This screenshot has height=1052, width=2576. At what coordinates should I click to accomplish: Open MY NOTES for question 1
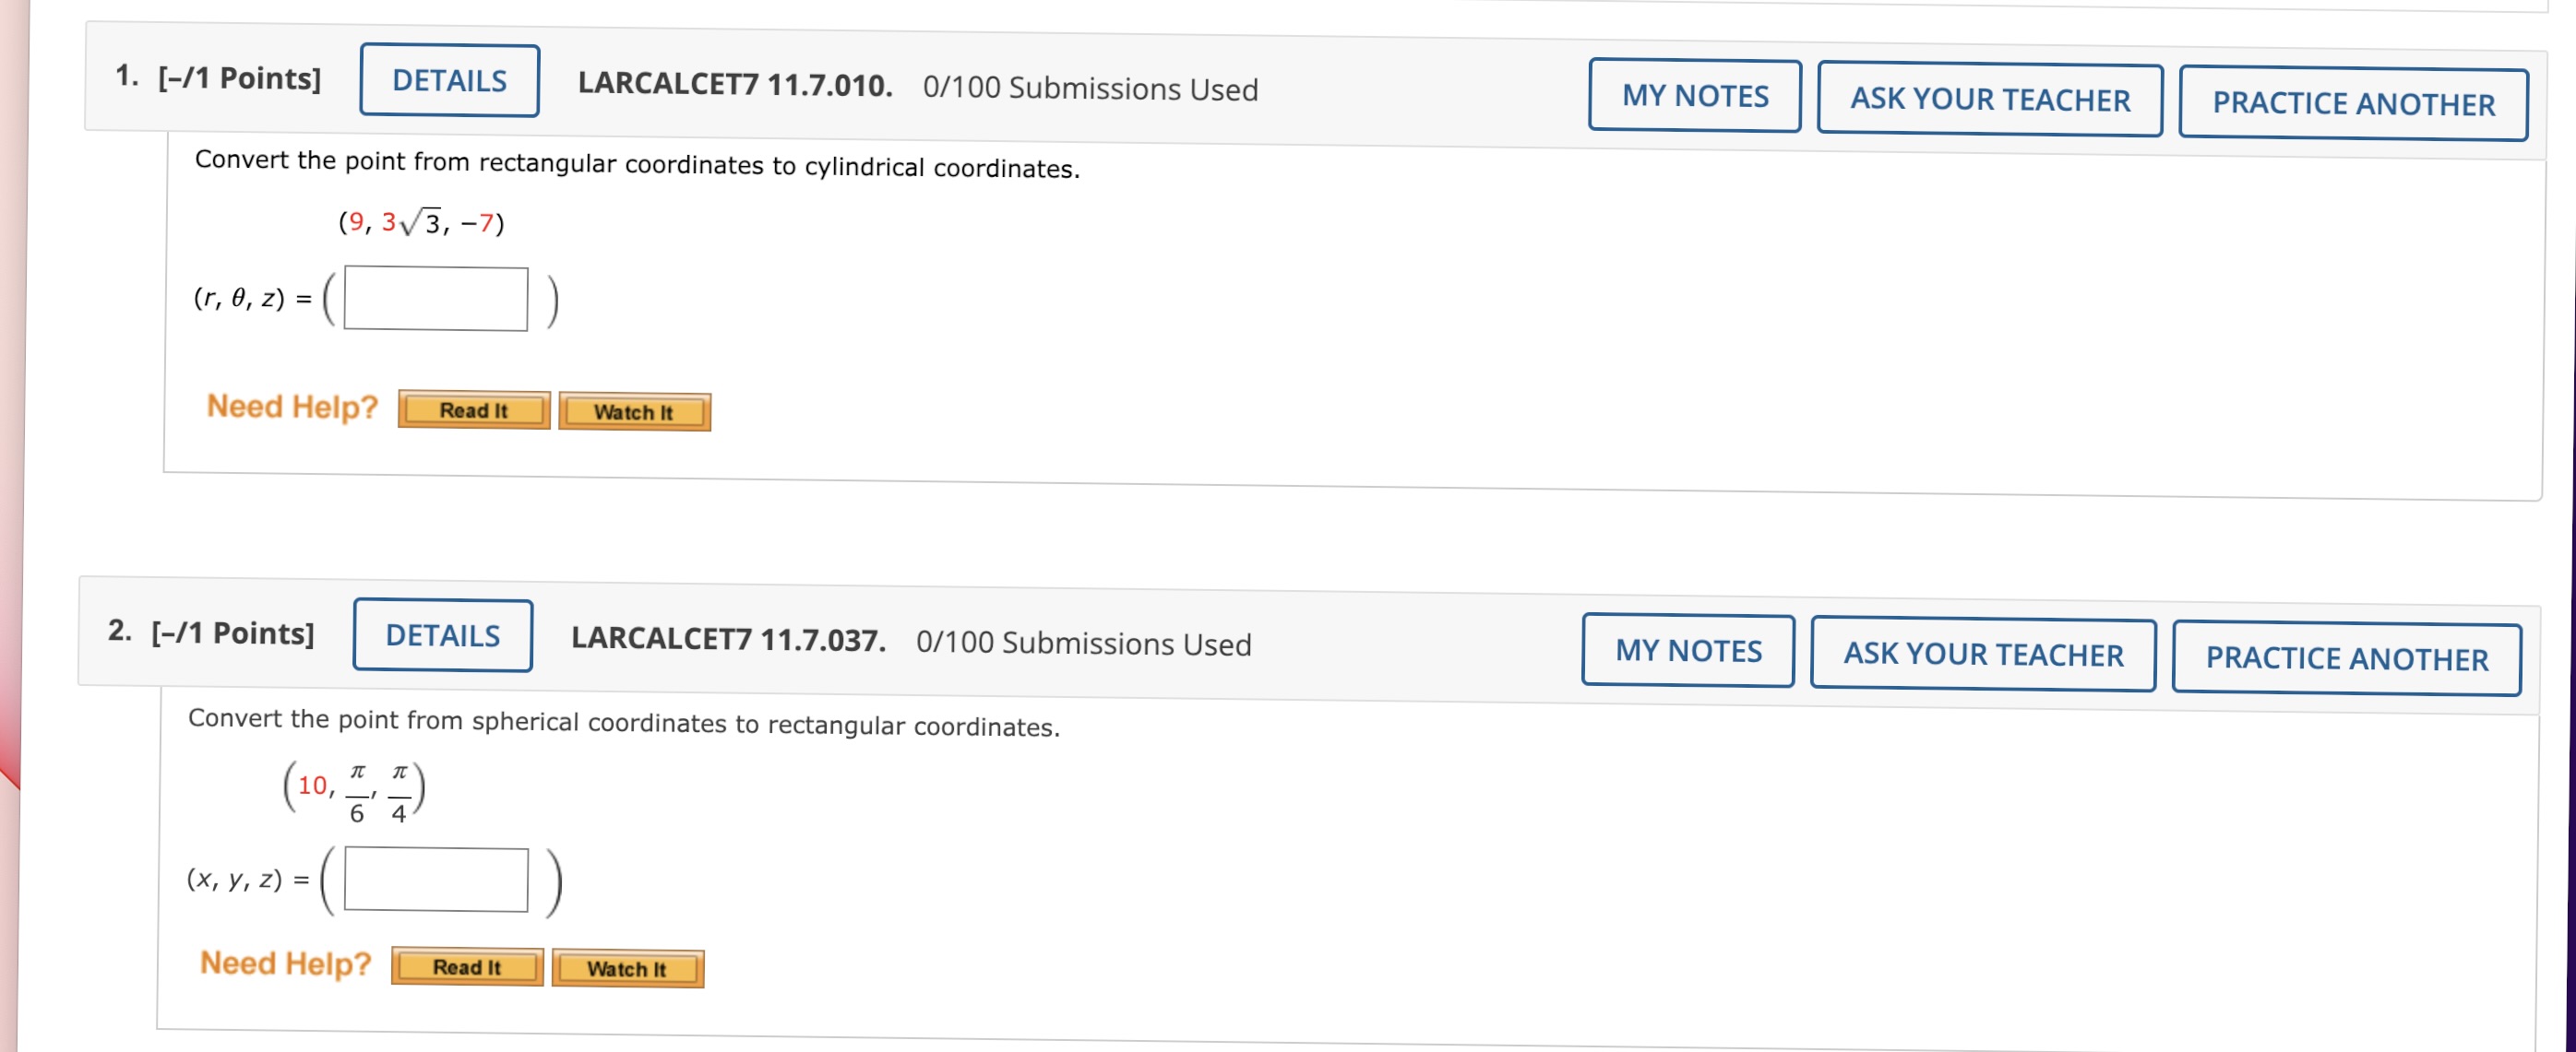click(x=1693, y=95)
